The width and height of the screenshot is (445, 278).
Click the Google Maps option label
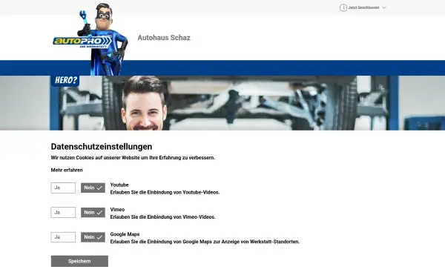(x=125, y=234)
